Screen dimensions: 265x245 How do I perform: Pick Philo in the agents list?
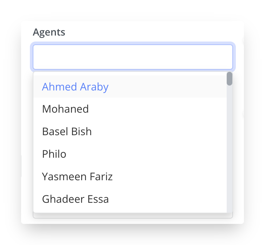coord(54,154)
